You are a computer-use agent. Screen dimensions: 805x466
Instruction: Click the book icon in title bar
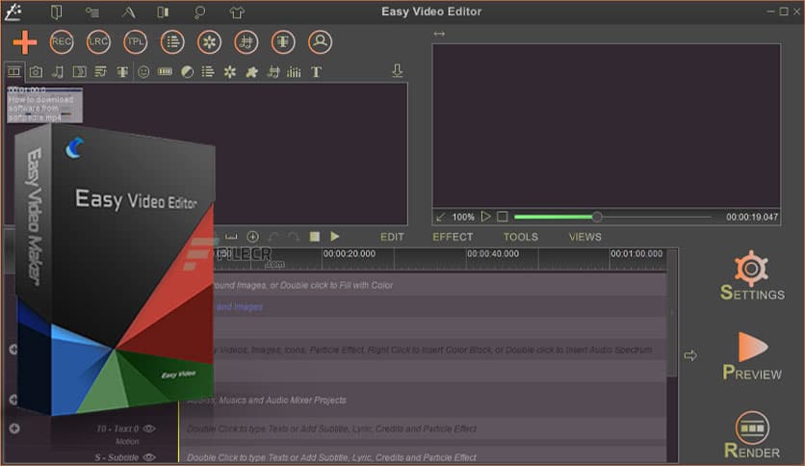[56, 12]
